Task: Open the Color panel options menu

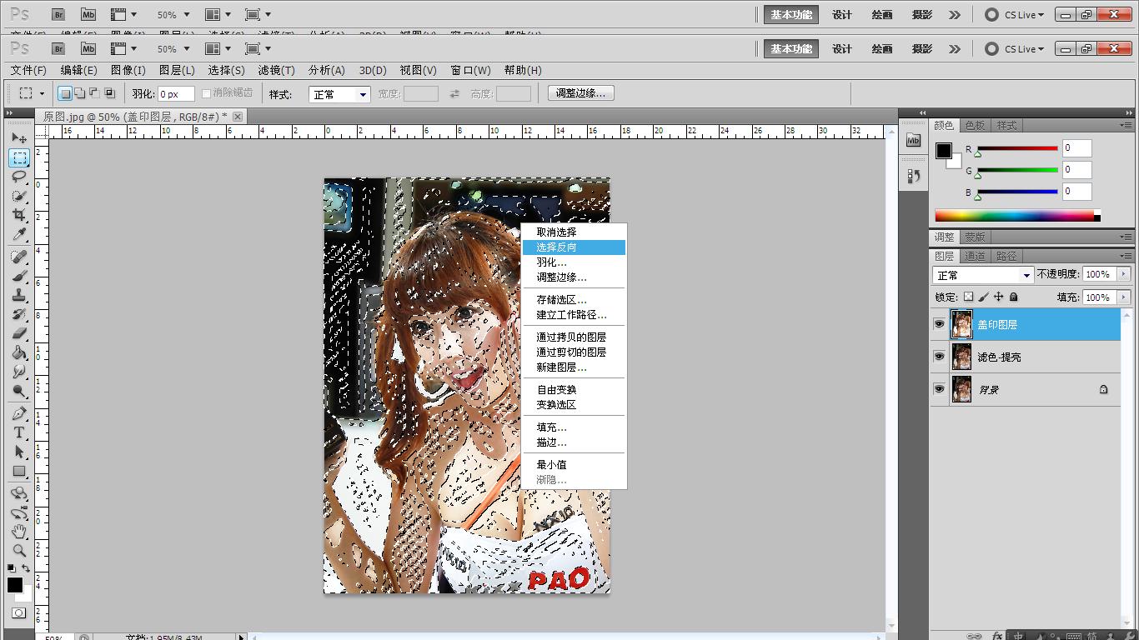Action: tap(1126, 126)
